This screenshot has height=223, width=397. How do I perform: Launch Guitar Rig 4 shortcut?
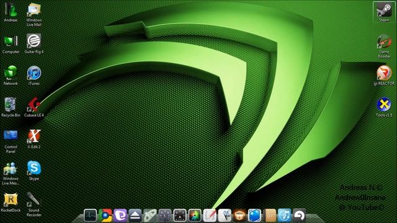coord(34,41)
